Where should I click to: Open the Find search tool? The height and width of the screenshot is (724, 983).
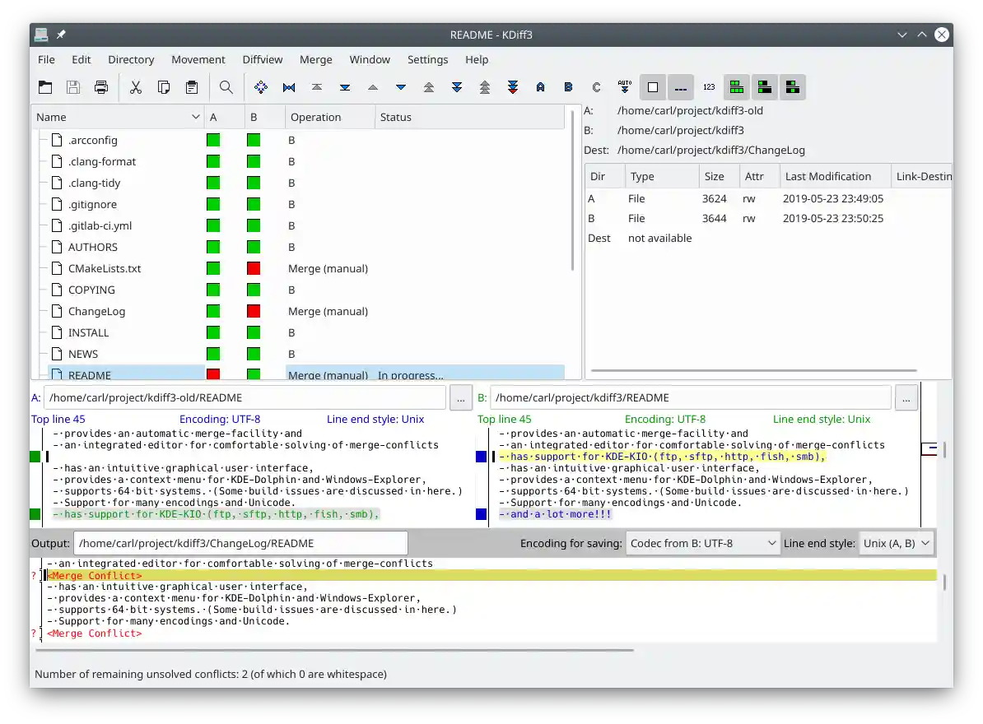point(226,86)
